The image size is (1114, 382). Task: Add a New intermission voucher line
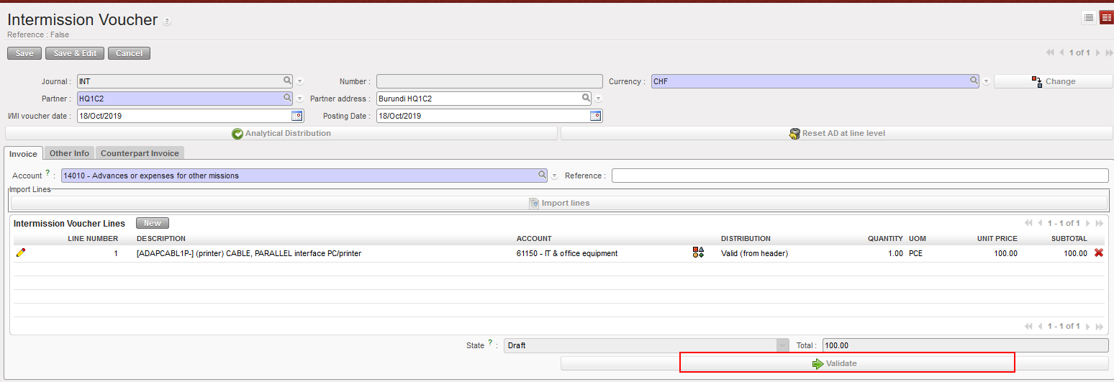pyautogui.click(x=152, y=223)
